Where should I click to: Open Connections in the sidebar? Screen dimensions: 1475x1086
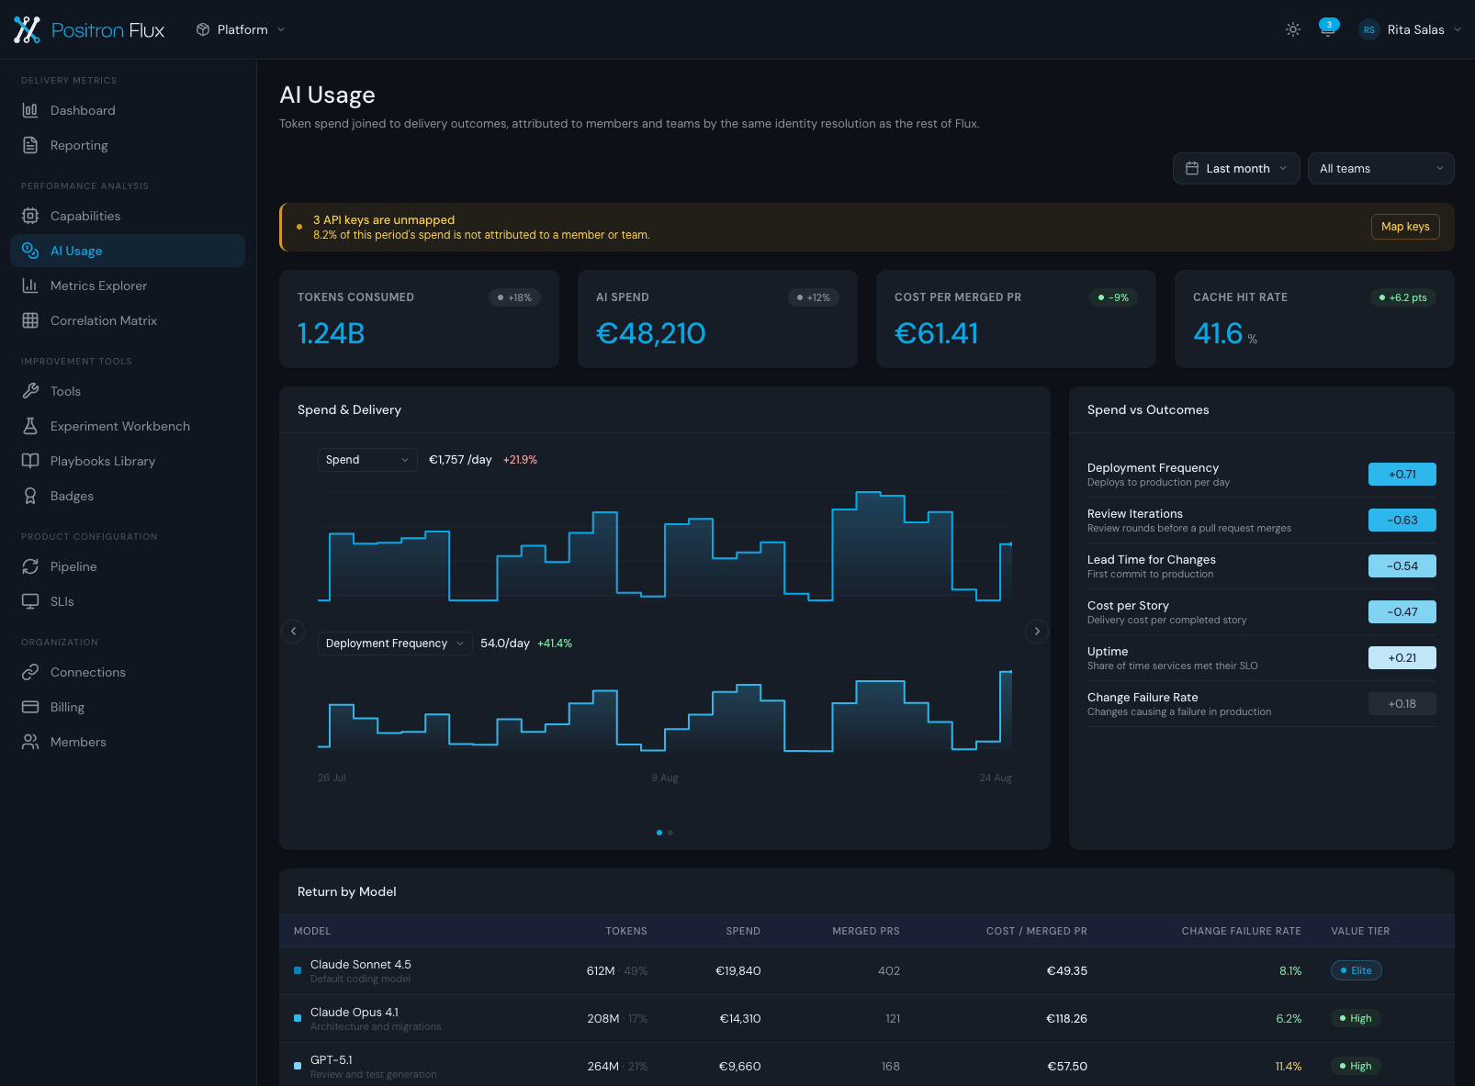pyautogui.click(x=128, y=672)
